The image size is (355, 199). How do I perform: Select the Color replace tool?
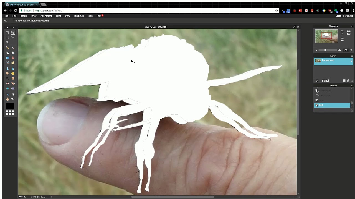point(7,63)
